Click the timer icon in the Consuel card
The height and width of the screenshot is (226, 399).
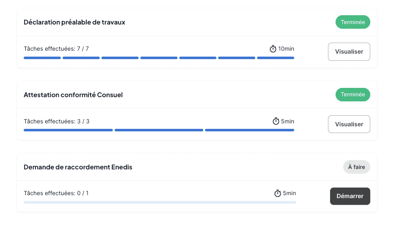click(x=276, y=122)
